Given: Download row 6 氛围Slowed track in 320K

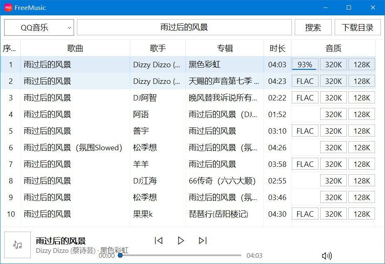Looking at the screenshot, I should pyautogui.click(x=333, y=147).
